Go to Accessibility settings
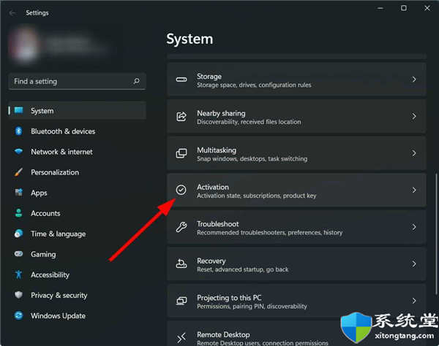 [x=50, y=274]
